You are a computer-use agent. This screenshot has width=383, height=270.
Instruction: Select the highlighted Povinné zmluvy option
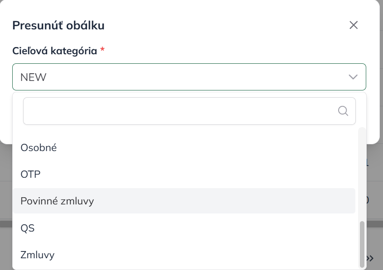coord(57,201)
